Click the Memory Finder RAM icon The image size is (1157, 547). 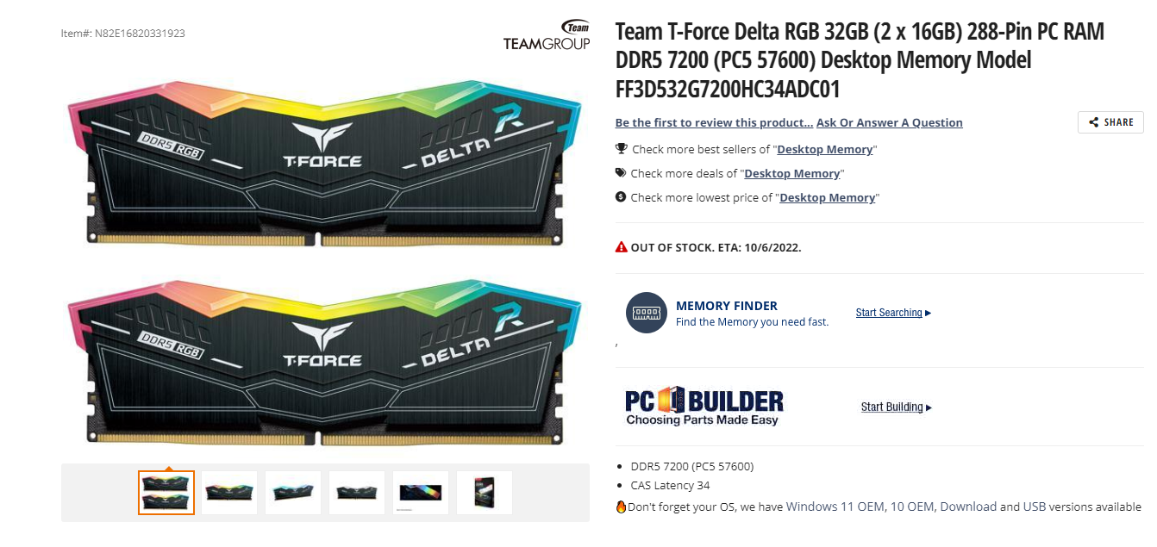[x=647, y=313]
